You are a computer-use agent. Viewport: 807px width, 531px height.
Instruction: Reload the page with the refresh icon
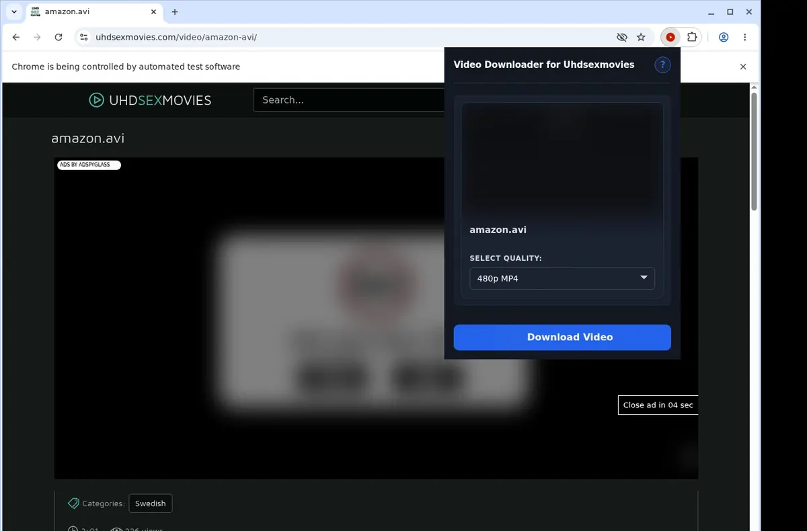59,38
